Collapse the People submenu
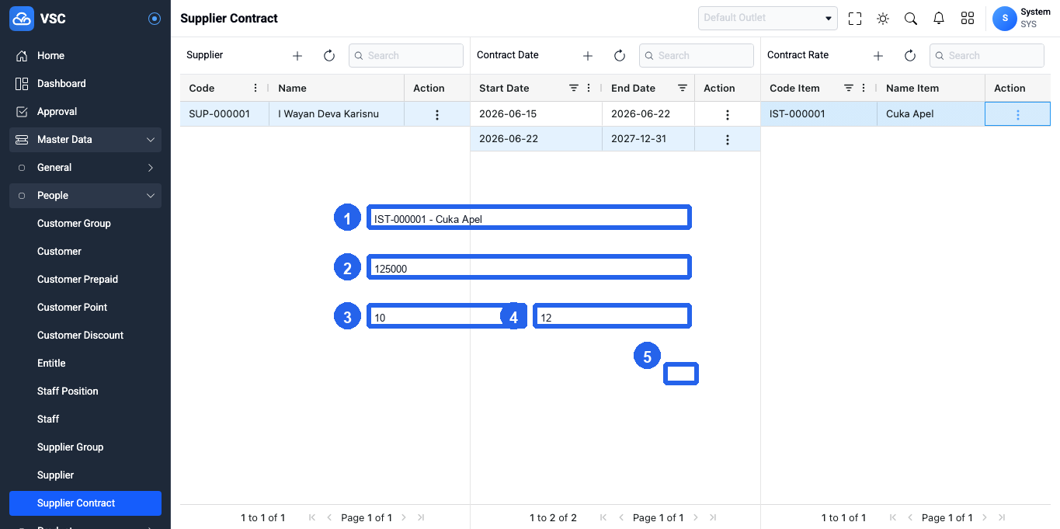1060x529 pixels. (x=85, y=196)
